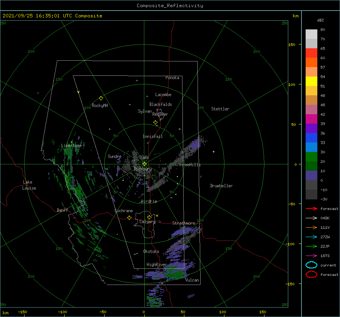Click the 27ZW legend text
This screenshot has height=317, width=340.
[x=325, y=237]
